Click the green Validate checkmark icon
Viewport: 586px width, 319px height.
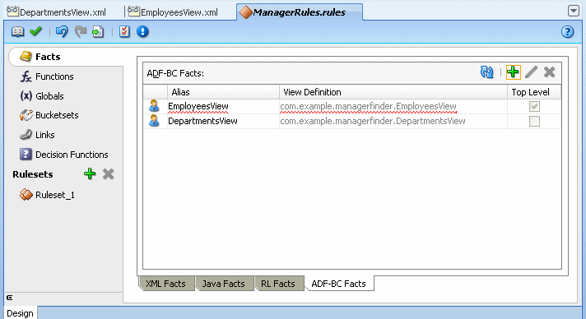tap(35, 31)
